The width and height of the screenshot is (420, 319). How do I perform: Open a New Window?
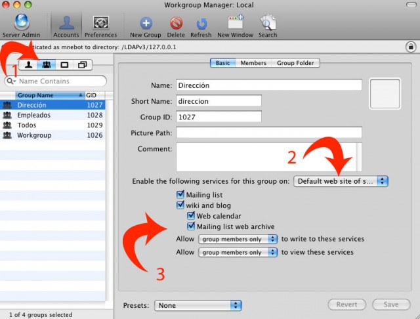[x=235, y=26]
